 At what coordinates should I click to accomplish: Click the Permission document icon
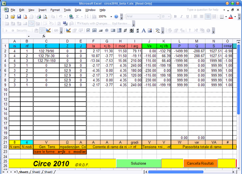pyautogui.click(x=25, y=16)
